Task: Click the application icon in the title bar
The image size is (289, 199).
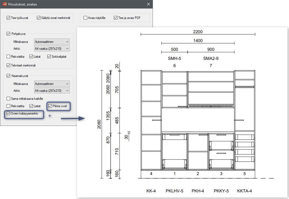Action: pyautogui.click(x=5, y=4)
